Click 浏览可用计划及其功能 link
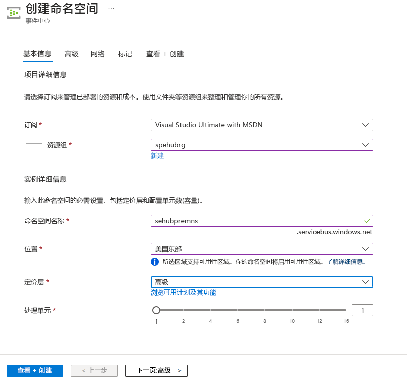The image size is (407, 383). (x=183, y=292)
